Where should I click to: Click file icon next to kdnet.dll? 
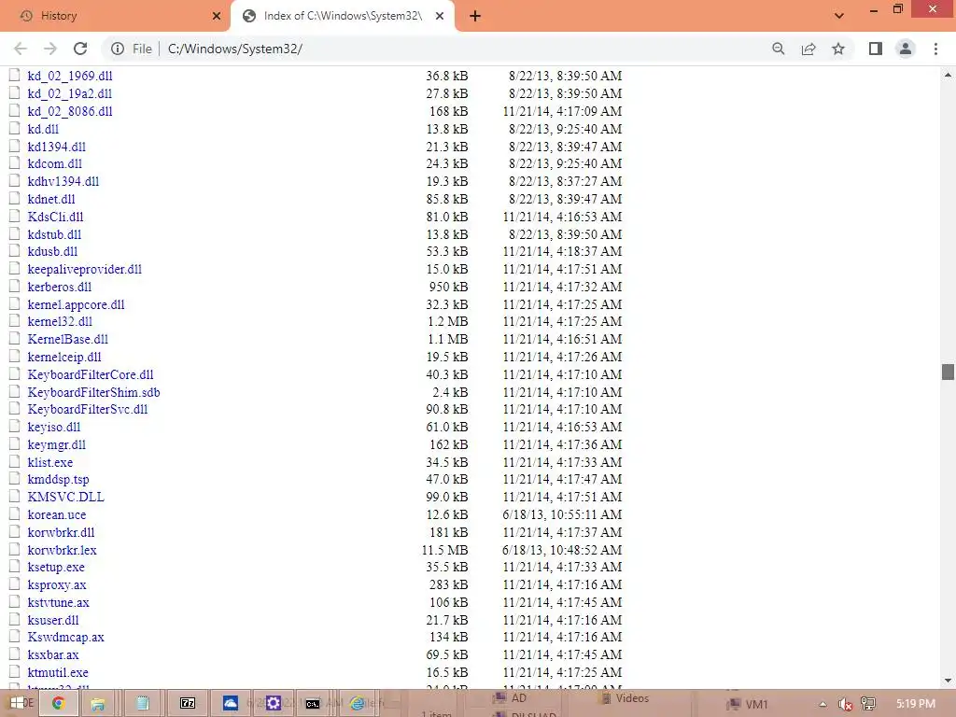tap(15, 199)
